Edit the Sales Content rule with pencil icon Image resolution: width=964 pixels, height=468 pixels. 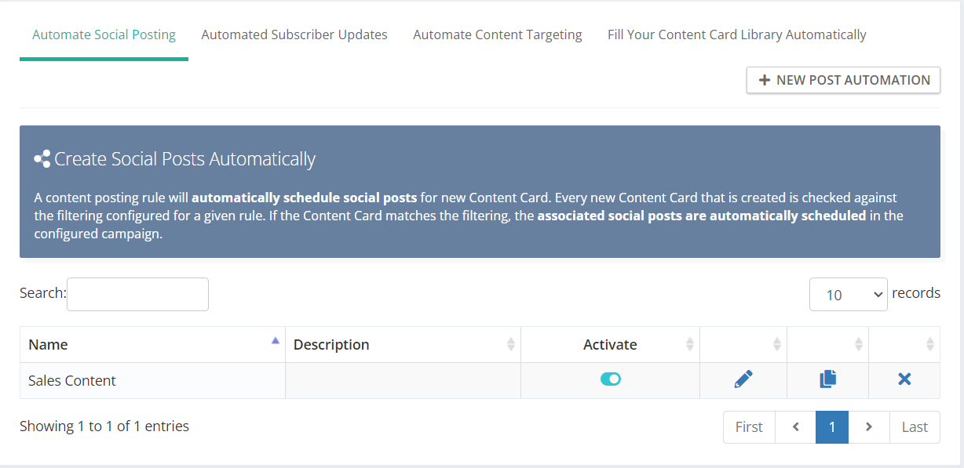point(743,379)
